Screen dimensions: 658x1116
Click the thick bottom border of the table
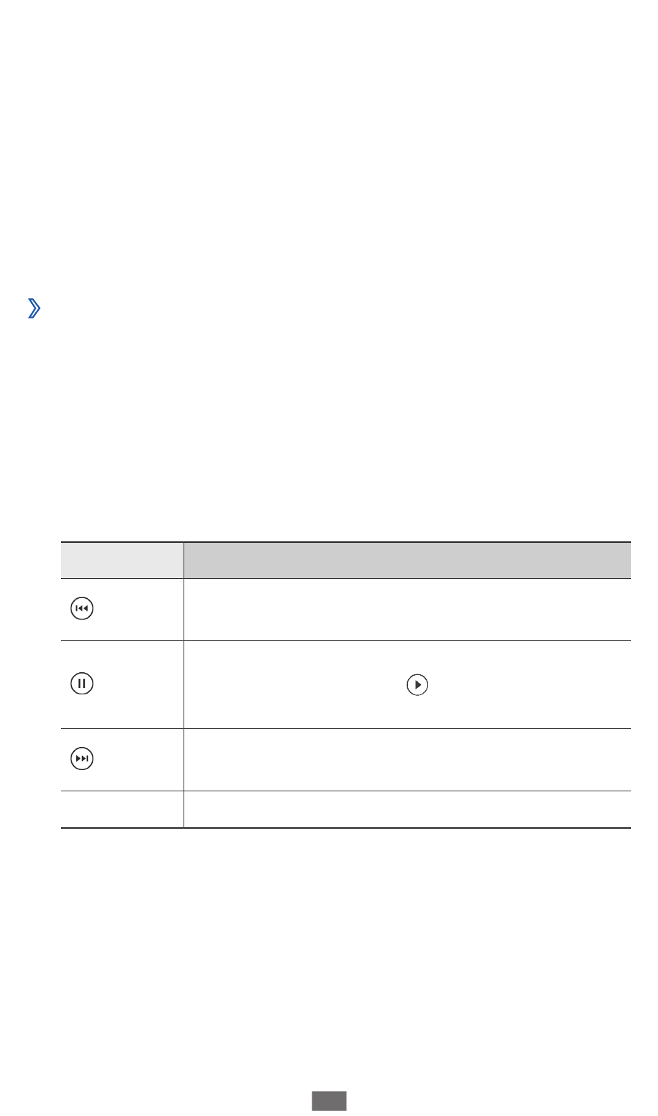tap(346, 827)
